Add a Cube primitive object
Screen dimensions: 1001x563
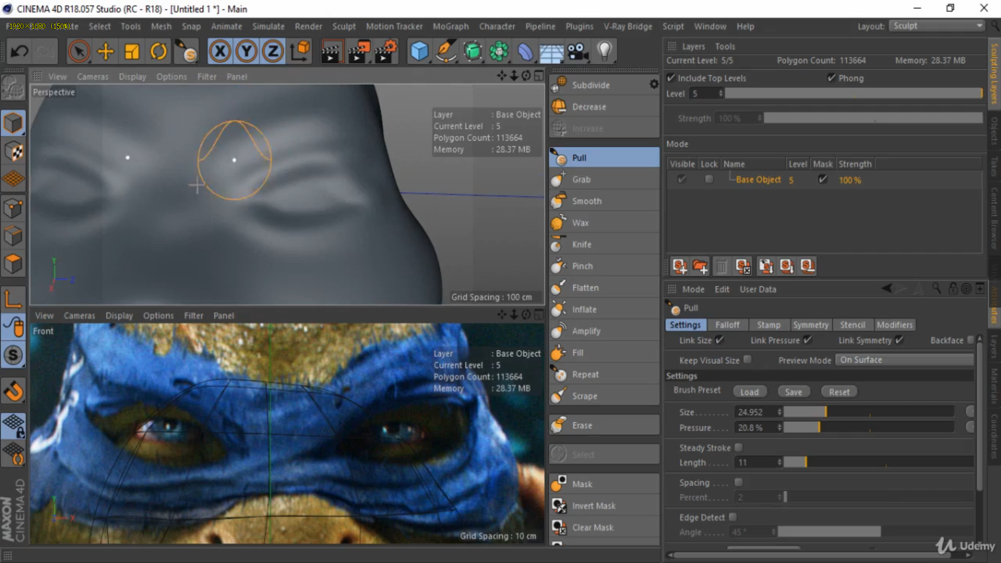(419, 51)
